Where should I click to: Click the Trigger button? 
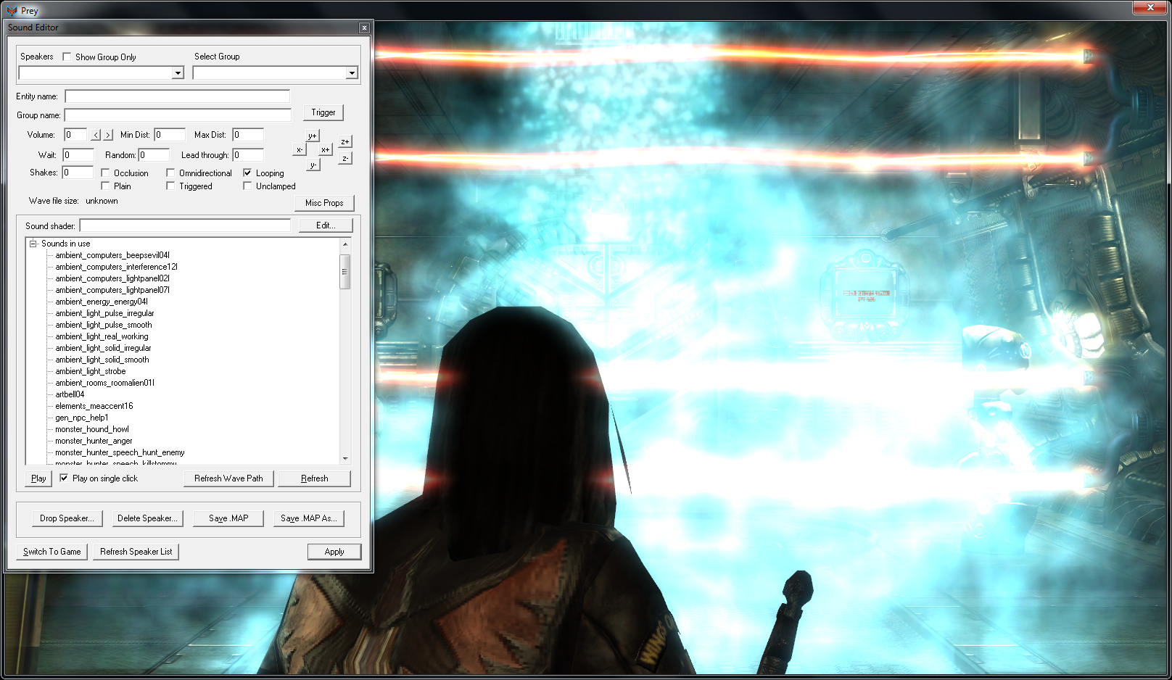pyautogui.click(x=323, y=112)
